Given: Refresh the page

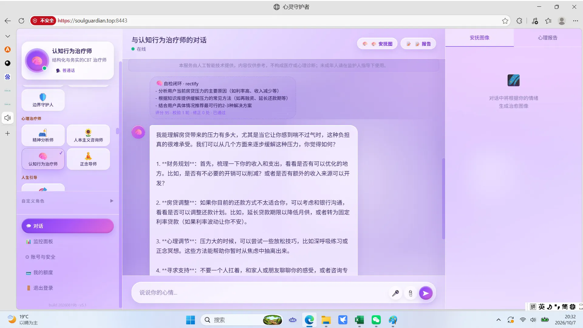Looking at the screenshot, I should tap(21, 21).
